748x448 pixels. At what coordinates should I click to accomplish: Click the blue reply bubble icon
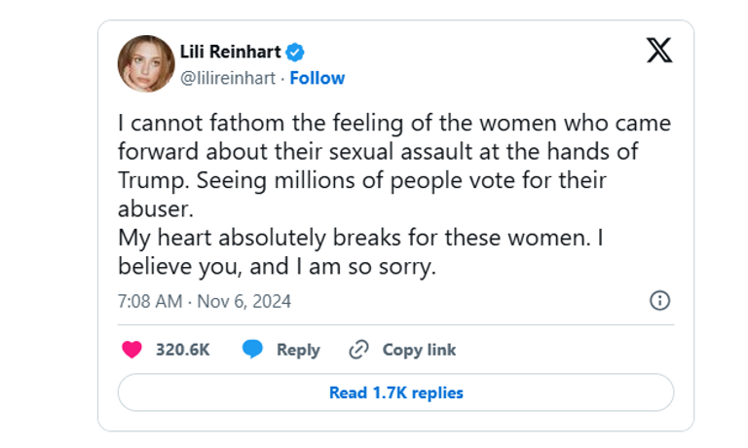[x=253, y=350]
